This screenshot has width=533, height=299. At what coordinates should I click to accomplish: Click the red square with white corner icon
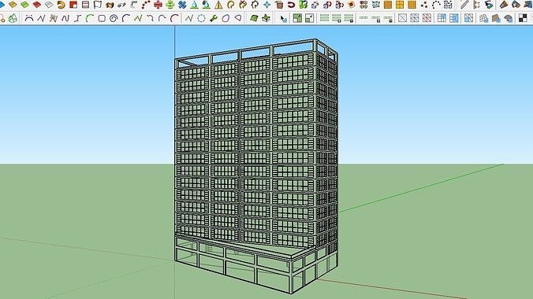coord(73,5)
